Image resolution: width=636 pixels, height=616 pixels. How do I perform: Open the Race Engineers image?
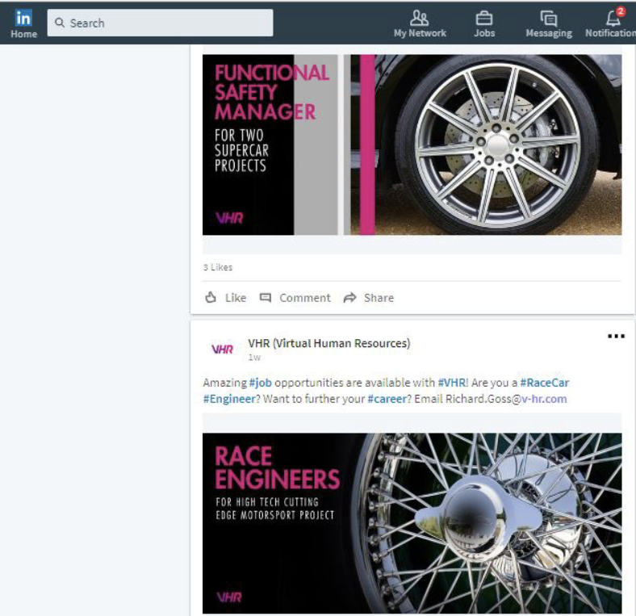pos(412,523)
